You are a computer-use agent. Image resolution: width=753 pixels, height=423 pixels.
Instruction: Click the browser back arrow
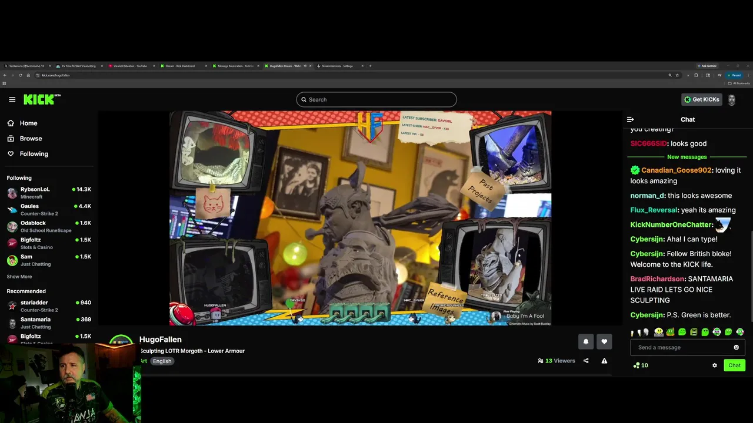coord(5,75)
